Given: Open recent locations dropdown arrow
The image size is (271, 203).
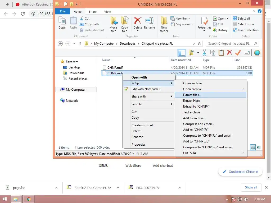Looking at the screenshot, I should [x=74, y=44].
